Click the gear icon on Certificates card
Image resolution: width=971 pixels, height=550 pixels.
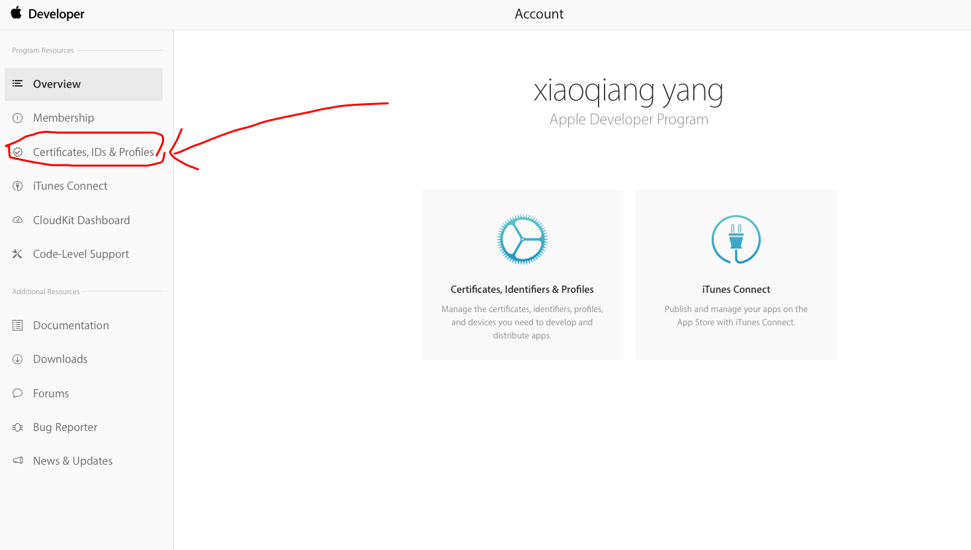523,239
